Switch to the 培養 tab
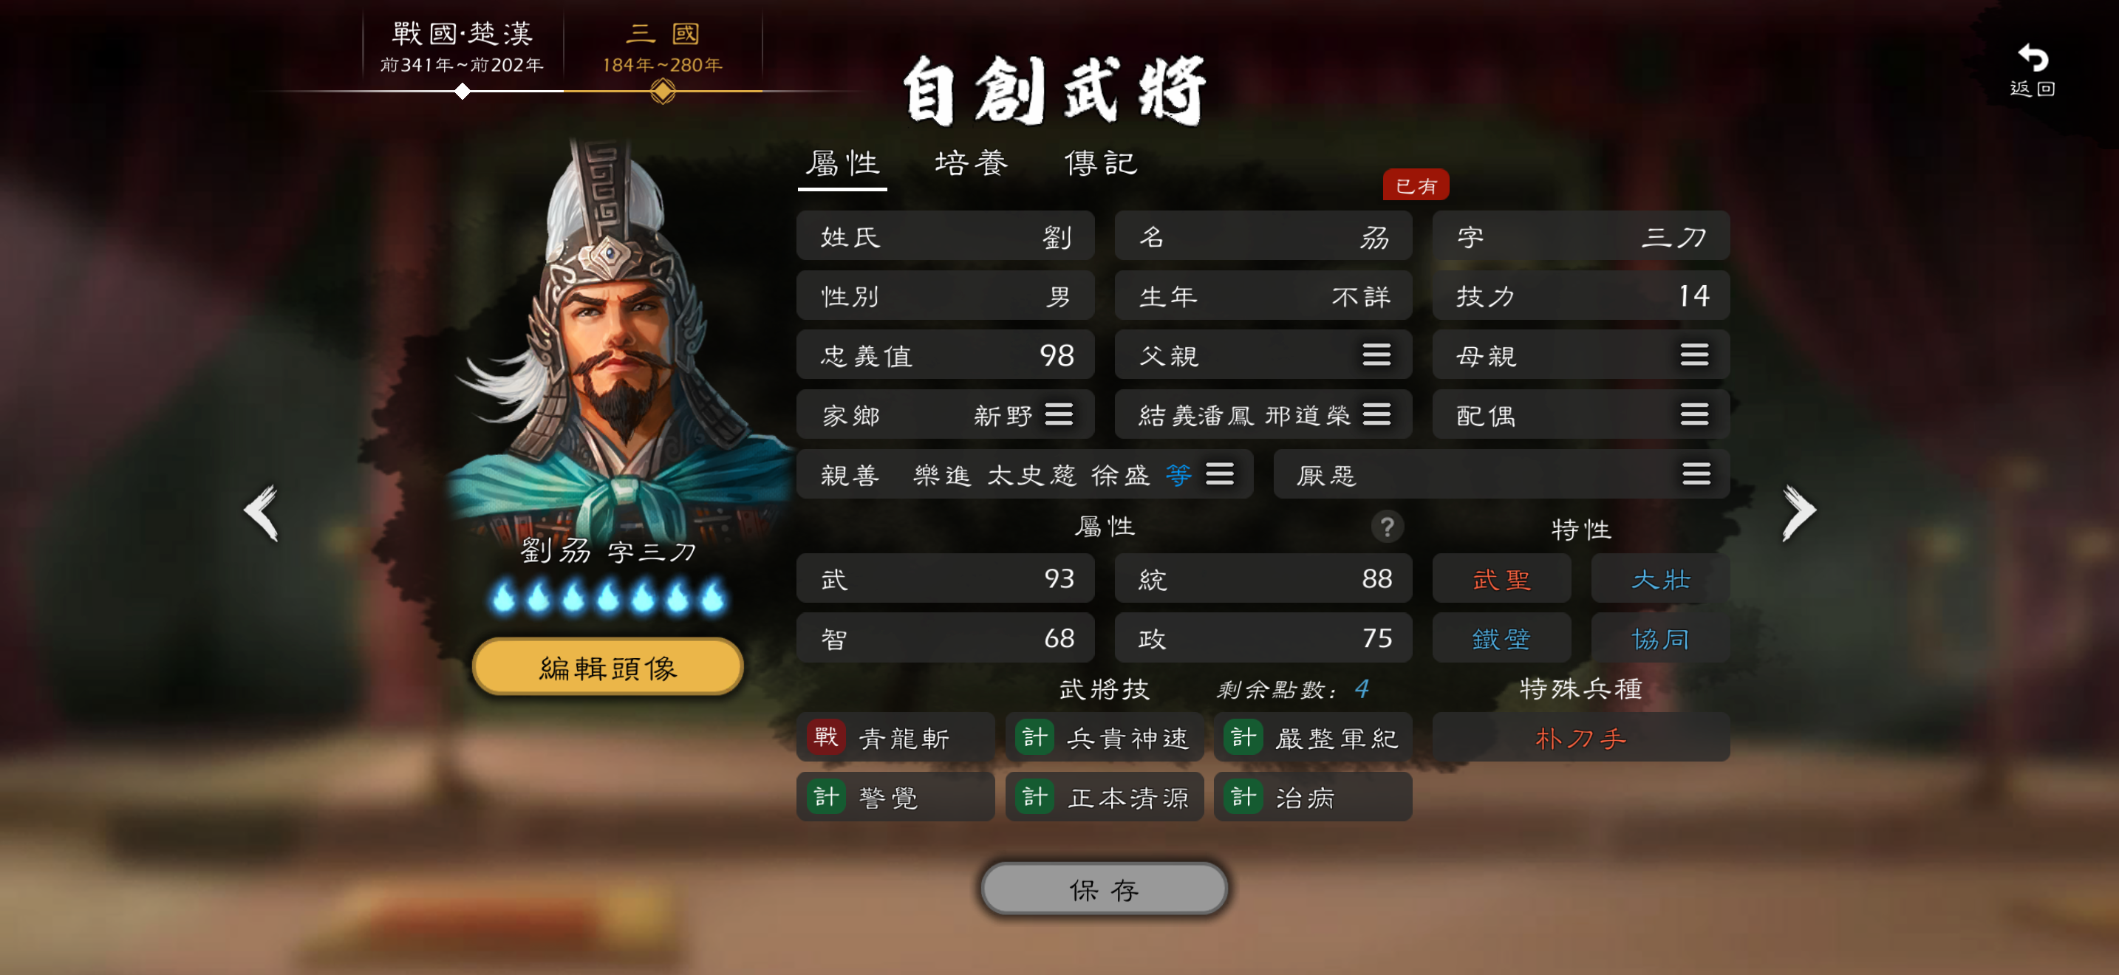This screenshot has width=2119, height=975. 972,162
